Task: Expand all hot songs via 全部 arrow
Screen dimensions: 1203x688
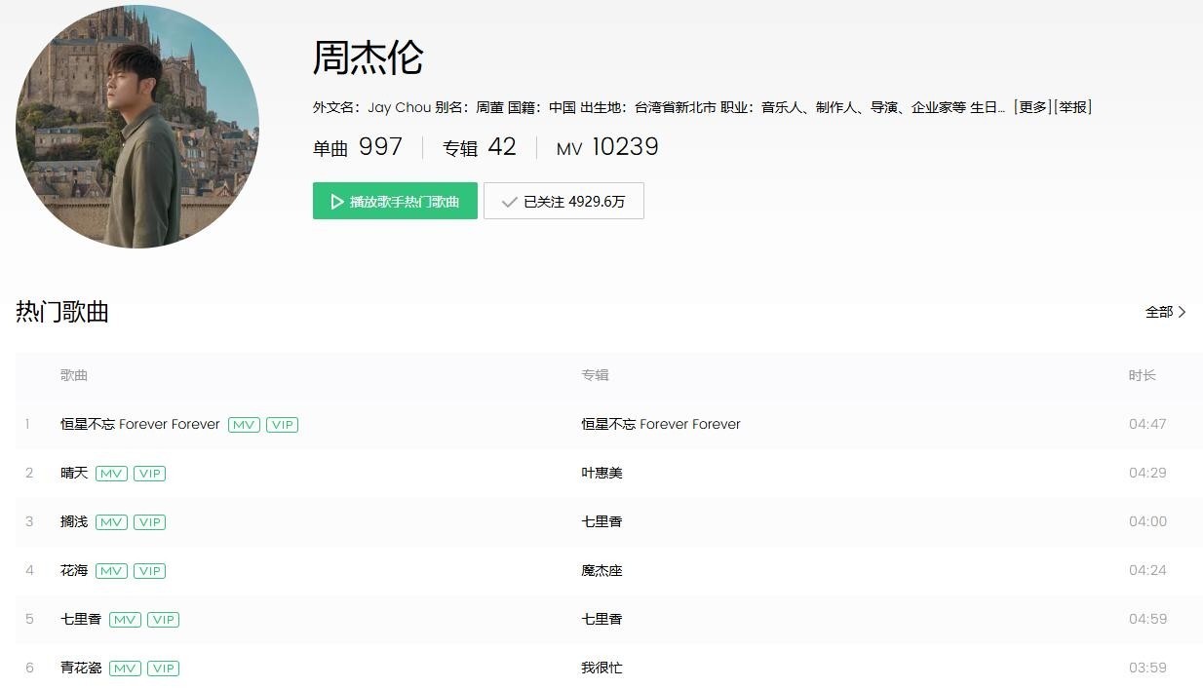Action: pos(1165,312)
